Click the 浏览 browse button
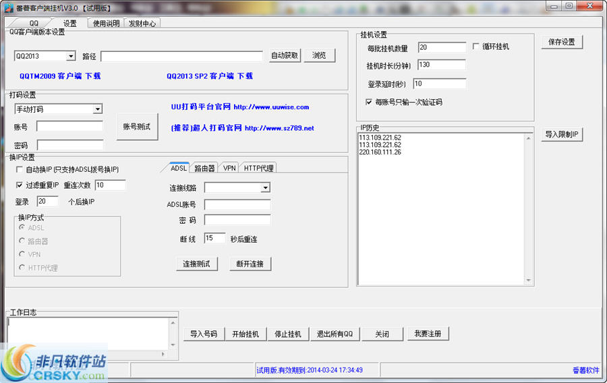 coord(319,56)
